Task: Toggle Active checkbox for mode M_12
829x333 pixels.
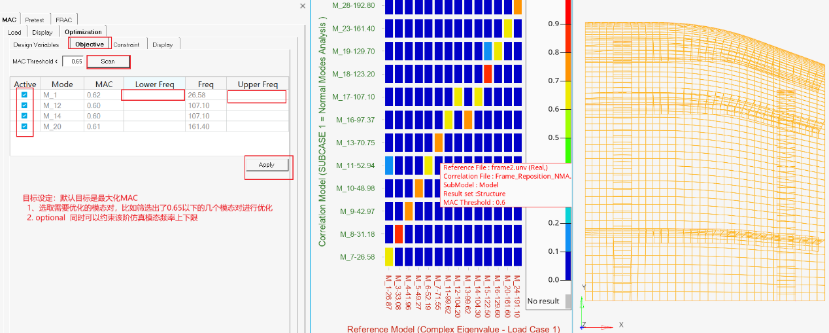Action: 24,105
